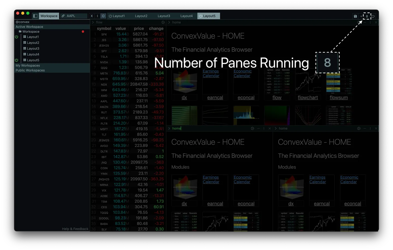Click the red dot on the Workspace row

83,32
